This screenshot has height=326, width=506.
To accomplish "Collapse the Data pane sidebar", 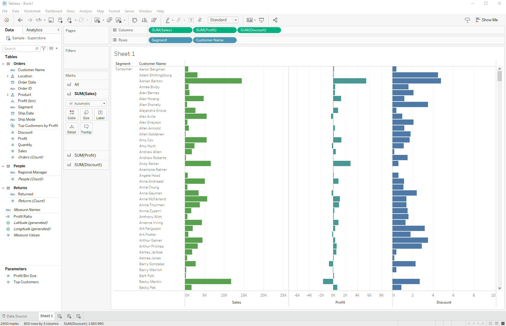I will [58, 30].
